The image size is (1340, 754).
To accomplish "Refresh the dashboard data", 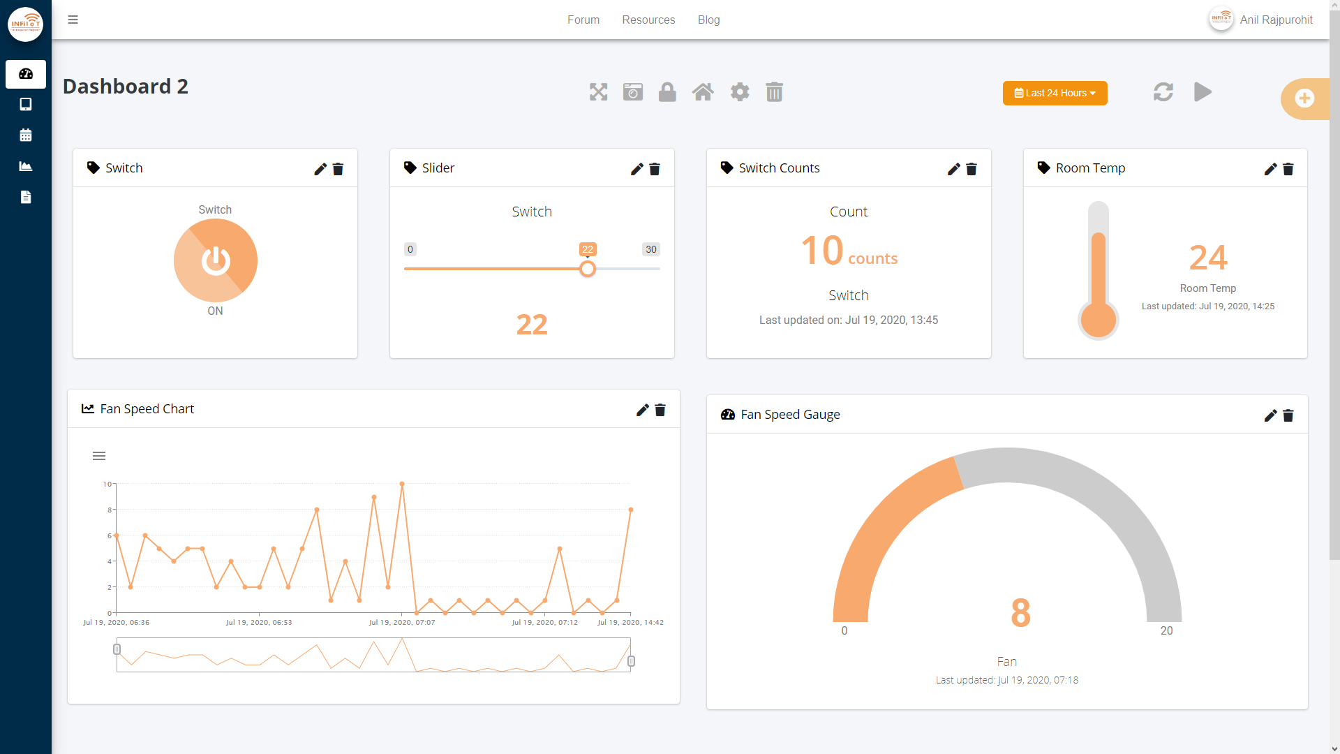I will click(x=1163, y=92).
